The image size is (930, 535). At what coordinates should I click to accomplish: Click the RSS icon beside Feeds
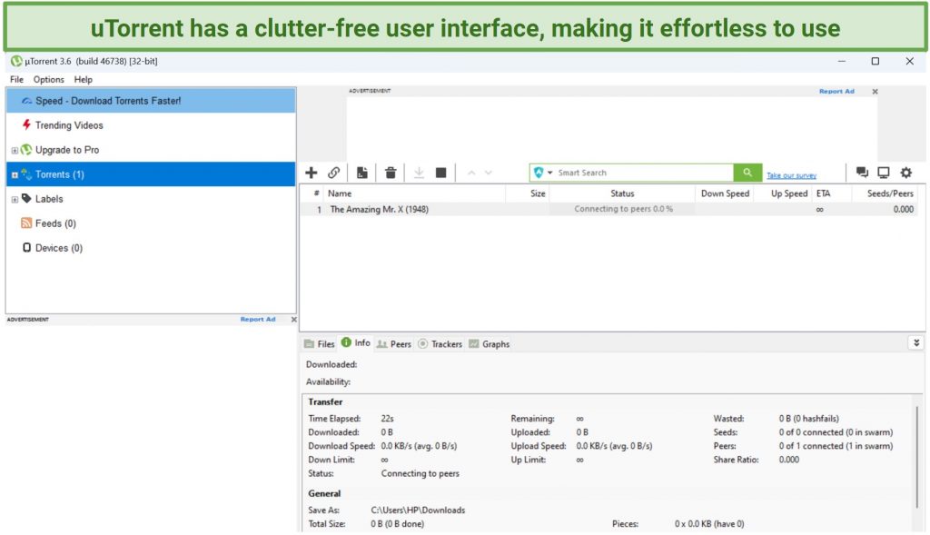click(26, 223)
